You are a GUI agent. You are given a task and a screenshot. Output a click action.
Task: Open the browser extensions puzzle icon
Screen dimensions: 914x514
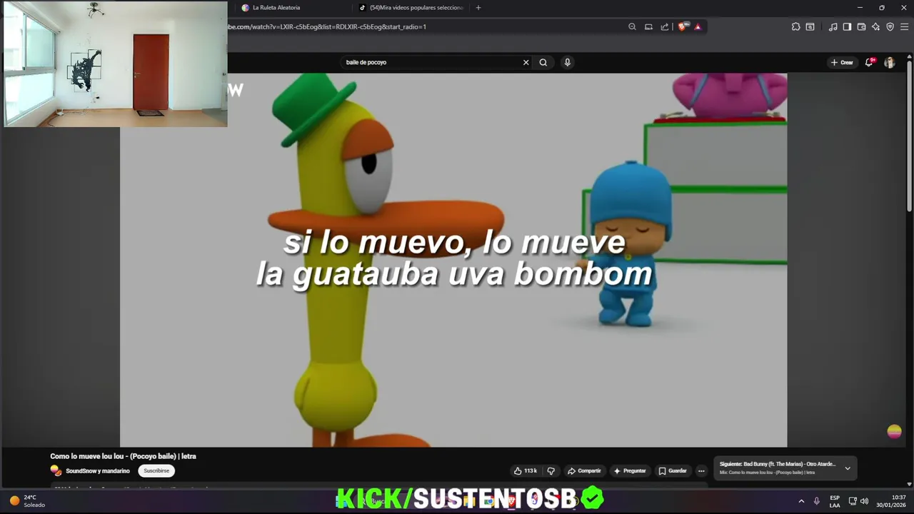[796, 26]
